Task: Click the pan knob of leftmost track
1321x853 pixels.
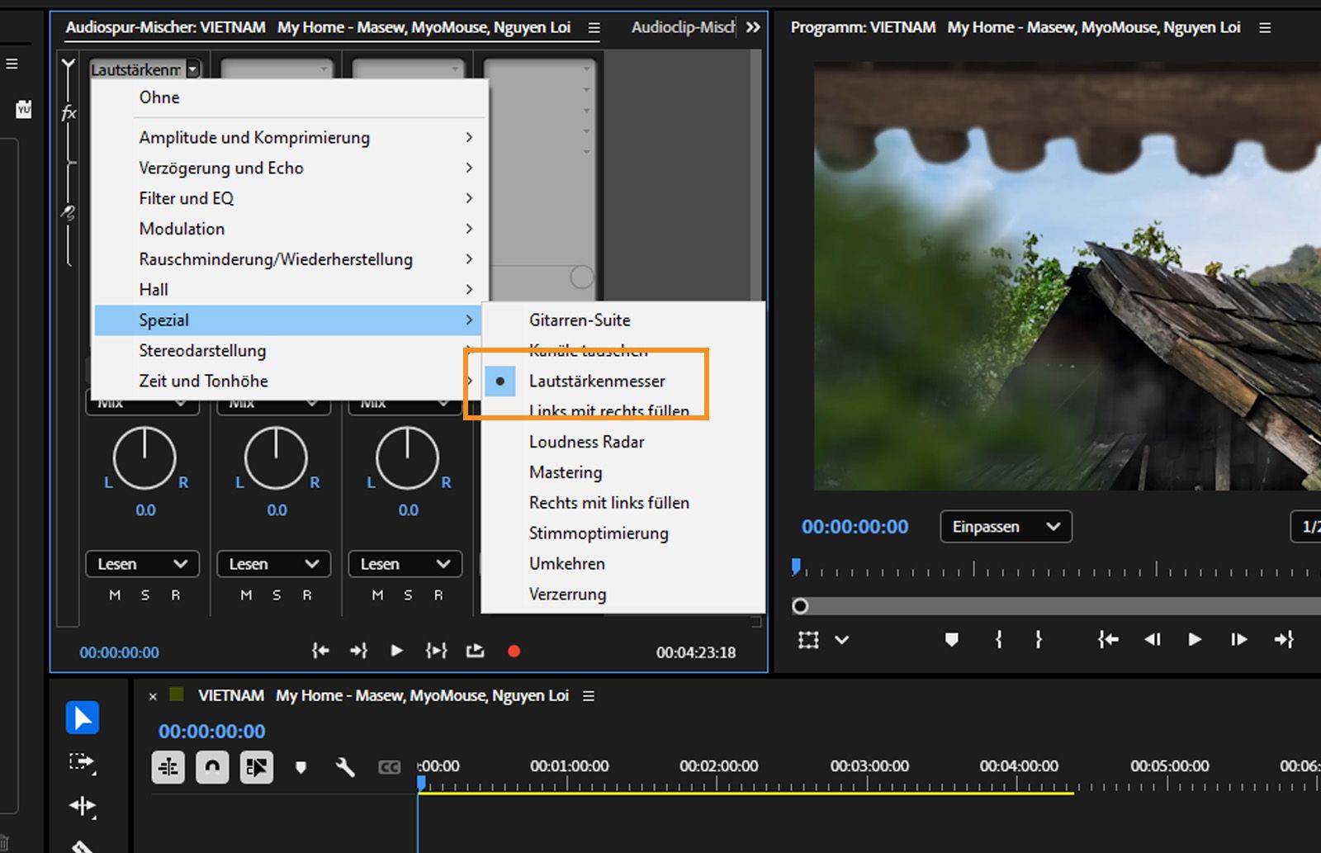Action: coord(144,458)
